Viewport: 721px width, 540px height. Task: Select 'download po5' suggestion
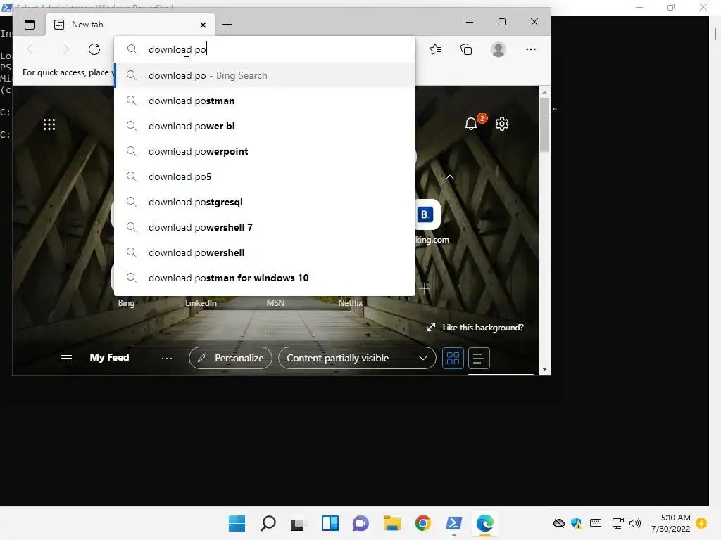pos(265,176)
